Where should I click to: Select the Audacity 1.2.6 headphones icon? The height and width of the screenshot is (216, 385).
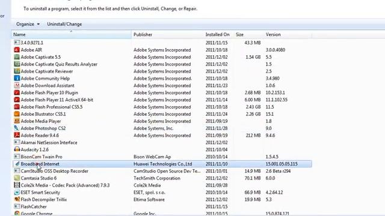pos(17,149)
